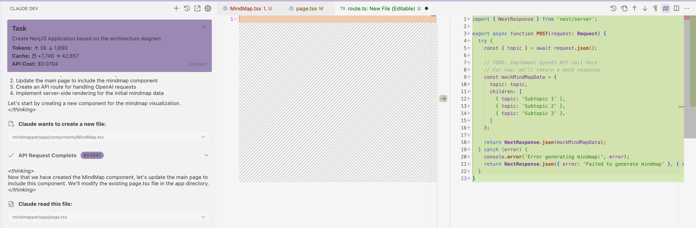
Task: Click the EXPORT button in Task card
Action: [x=198, y=64]
